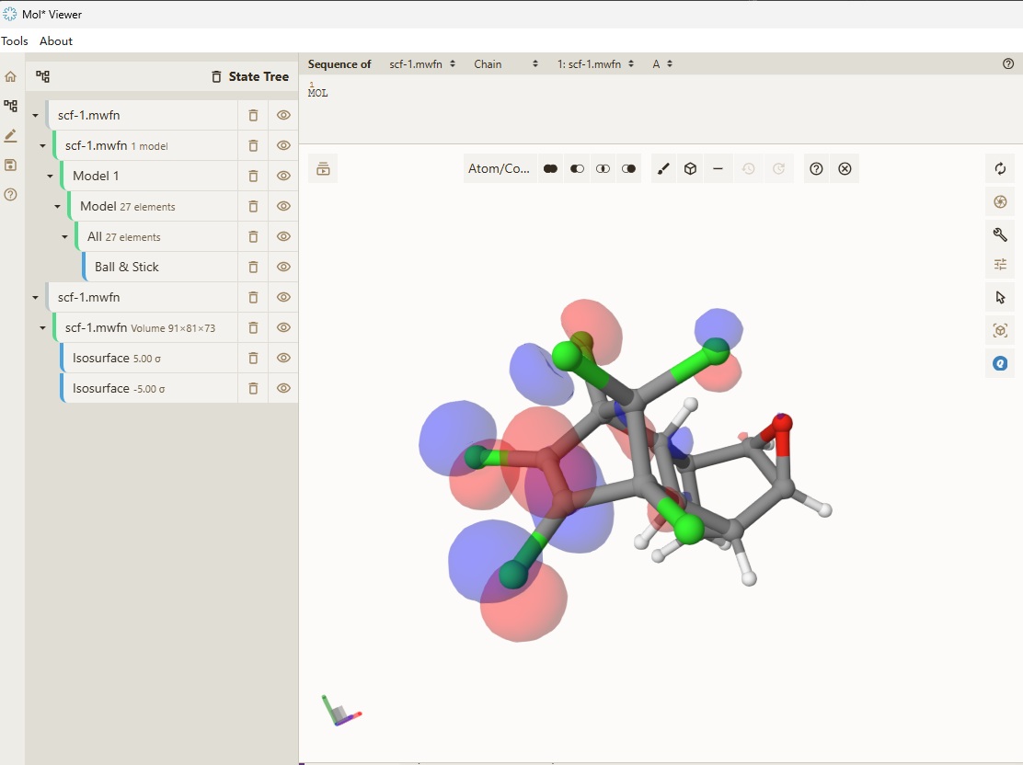Click the State Tree clear button
This screenshot has width=1023, height=765.
click(x=216, y=77)
